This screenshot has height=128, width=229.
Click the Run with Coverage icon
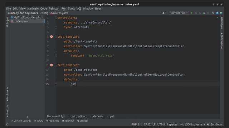[x=200, y=13]
